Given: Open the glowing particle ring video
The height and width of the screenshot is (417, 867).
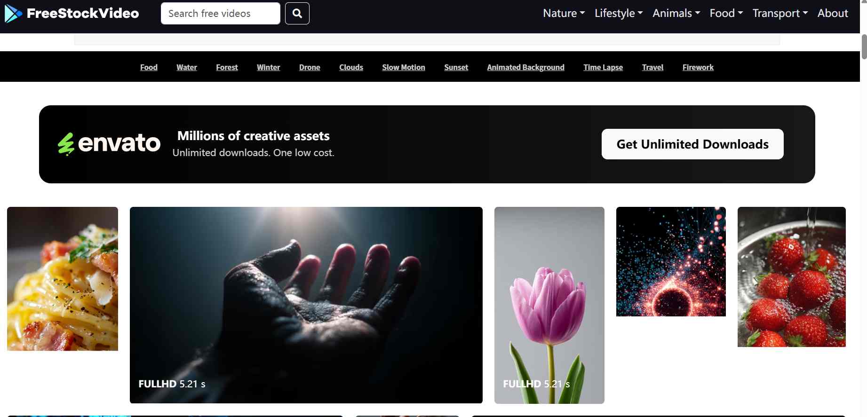Looking at the screenshot, I should pyautogui.click(x=671, y=261).
